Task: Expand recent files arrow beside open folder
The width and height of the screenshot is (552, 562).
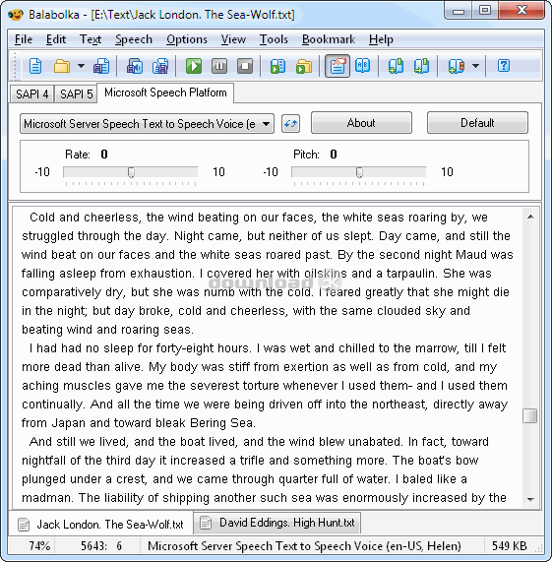Action: coord(81,66)
